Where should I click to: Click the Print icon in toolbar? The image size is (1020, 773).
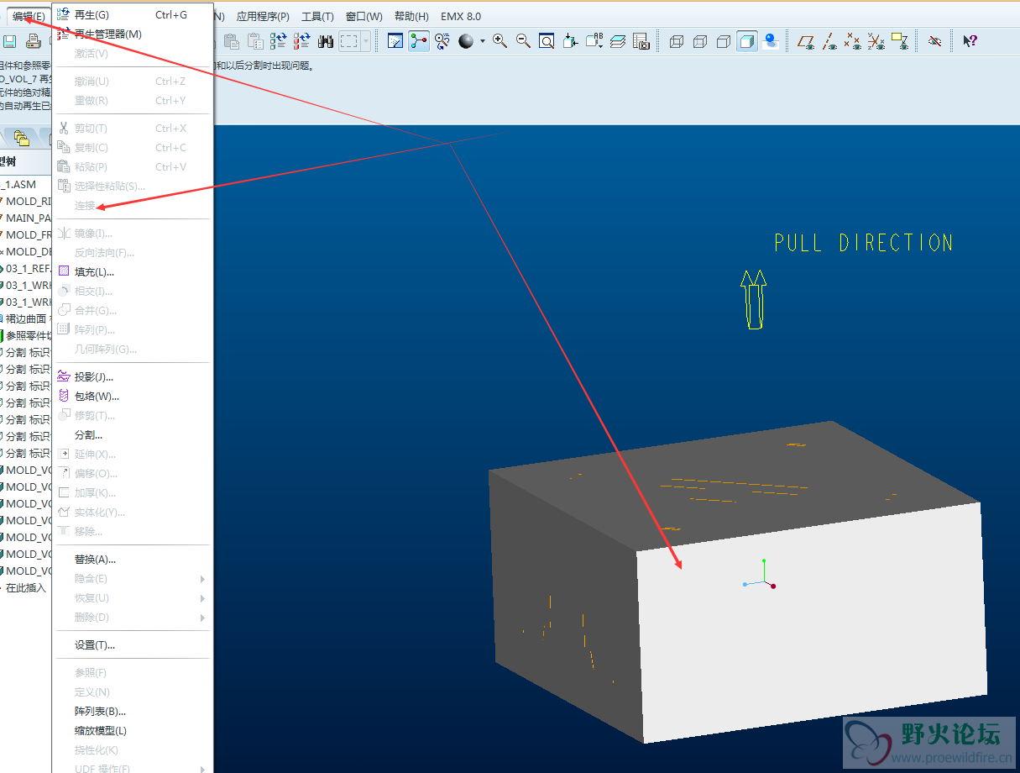click(34, 41)
